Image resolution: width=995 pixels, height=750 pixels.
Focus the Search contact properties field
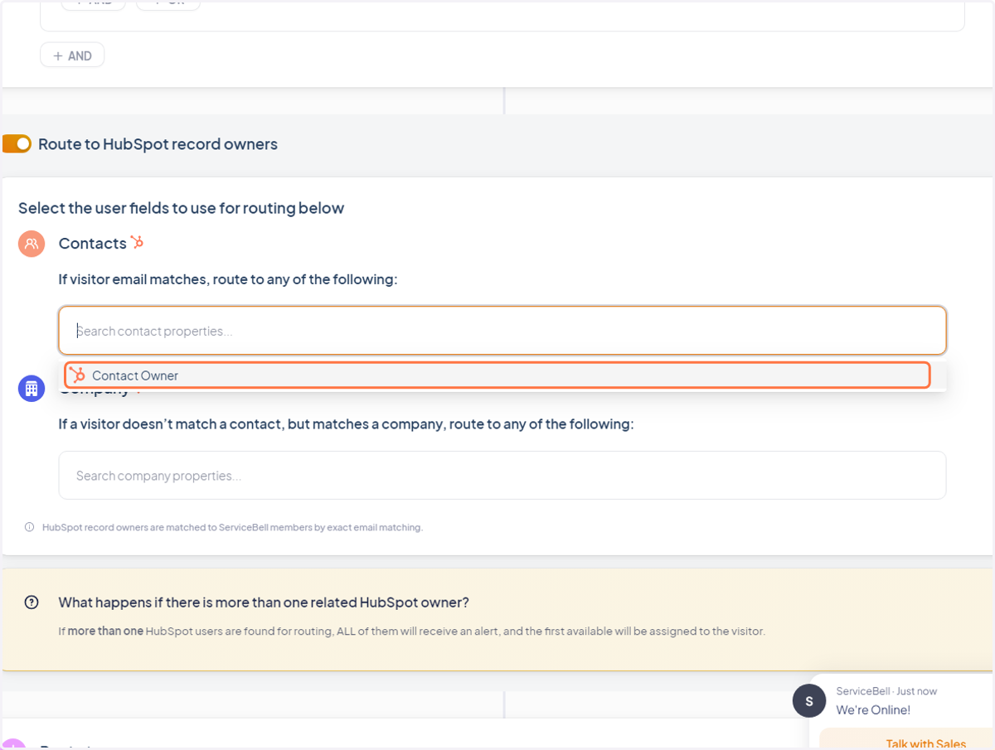(502, 331)
